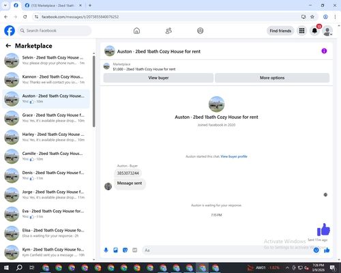Click the More options button

(272, 78)
